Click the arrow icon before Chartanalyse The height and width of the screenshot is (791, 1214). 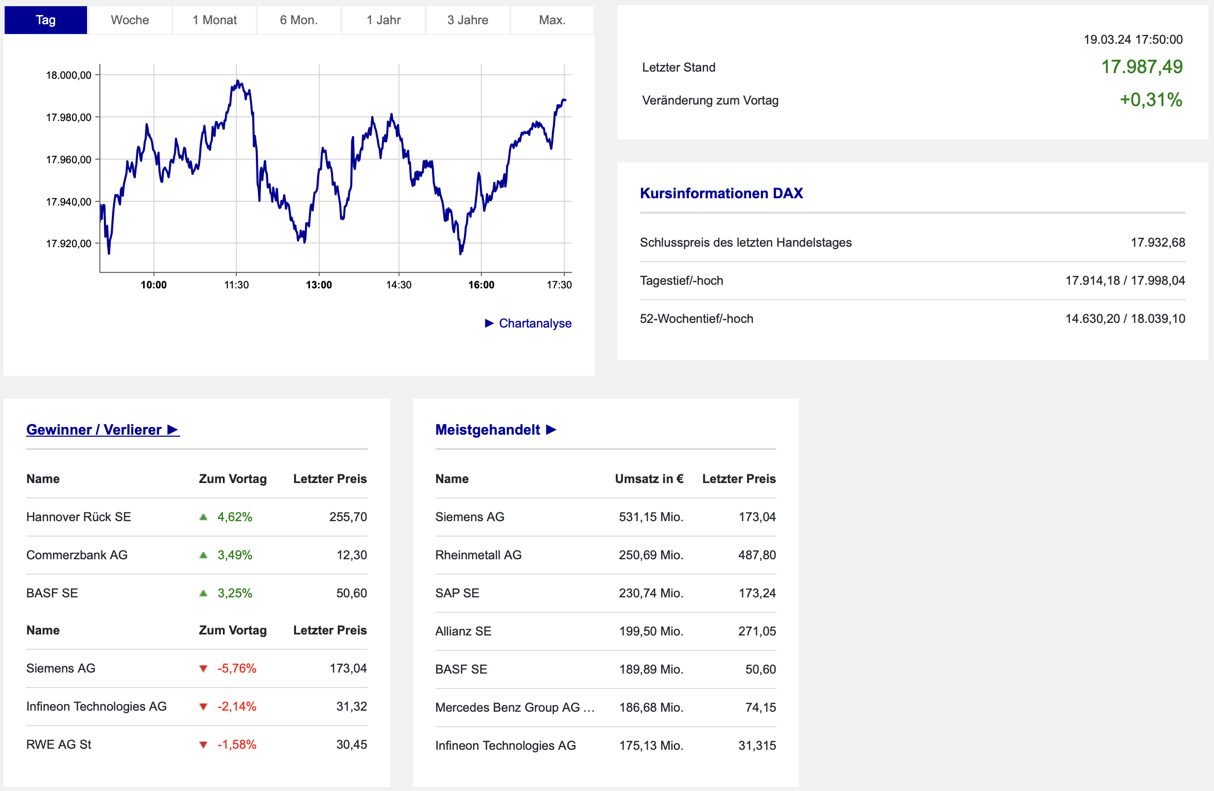click(x=489, y=323)
